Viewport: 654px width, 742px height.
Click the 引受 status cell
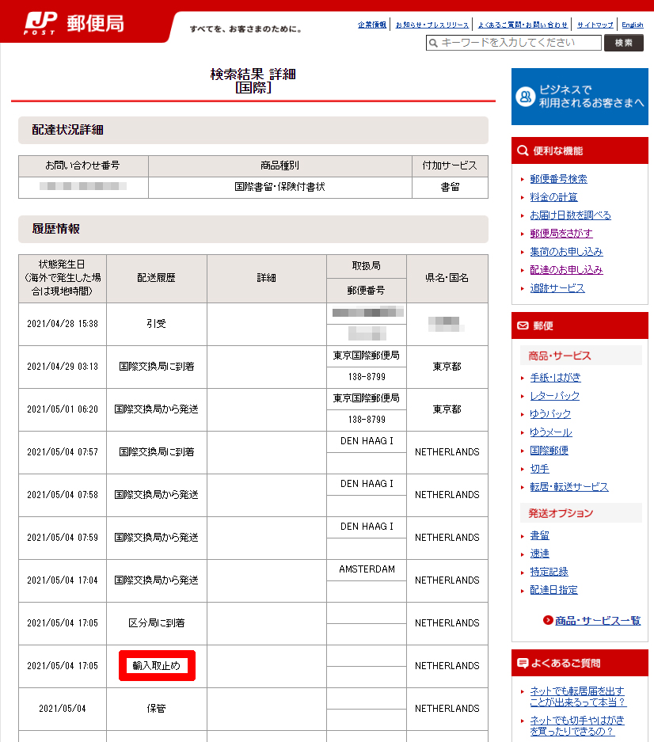point(157,324)
